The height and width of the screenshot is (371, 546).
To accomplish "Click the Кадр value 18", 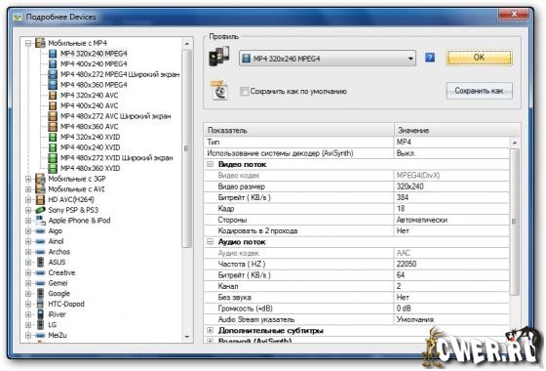I will pos(401,209).
